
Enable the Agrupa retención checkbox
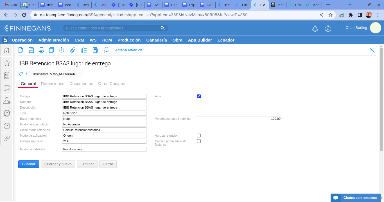coord(199,136)
